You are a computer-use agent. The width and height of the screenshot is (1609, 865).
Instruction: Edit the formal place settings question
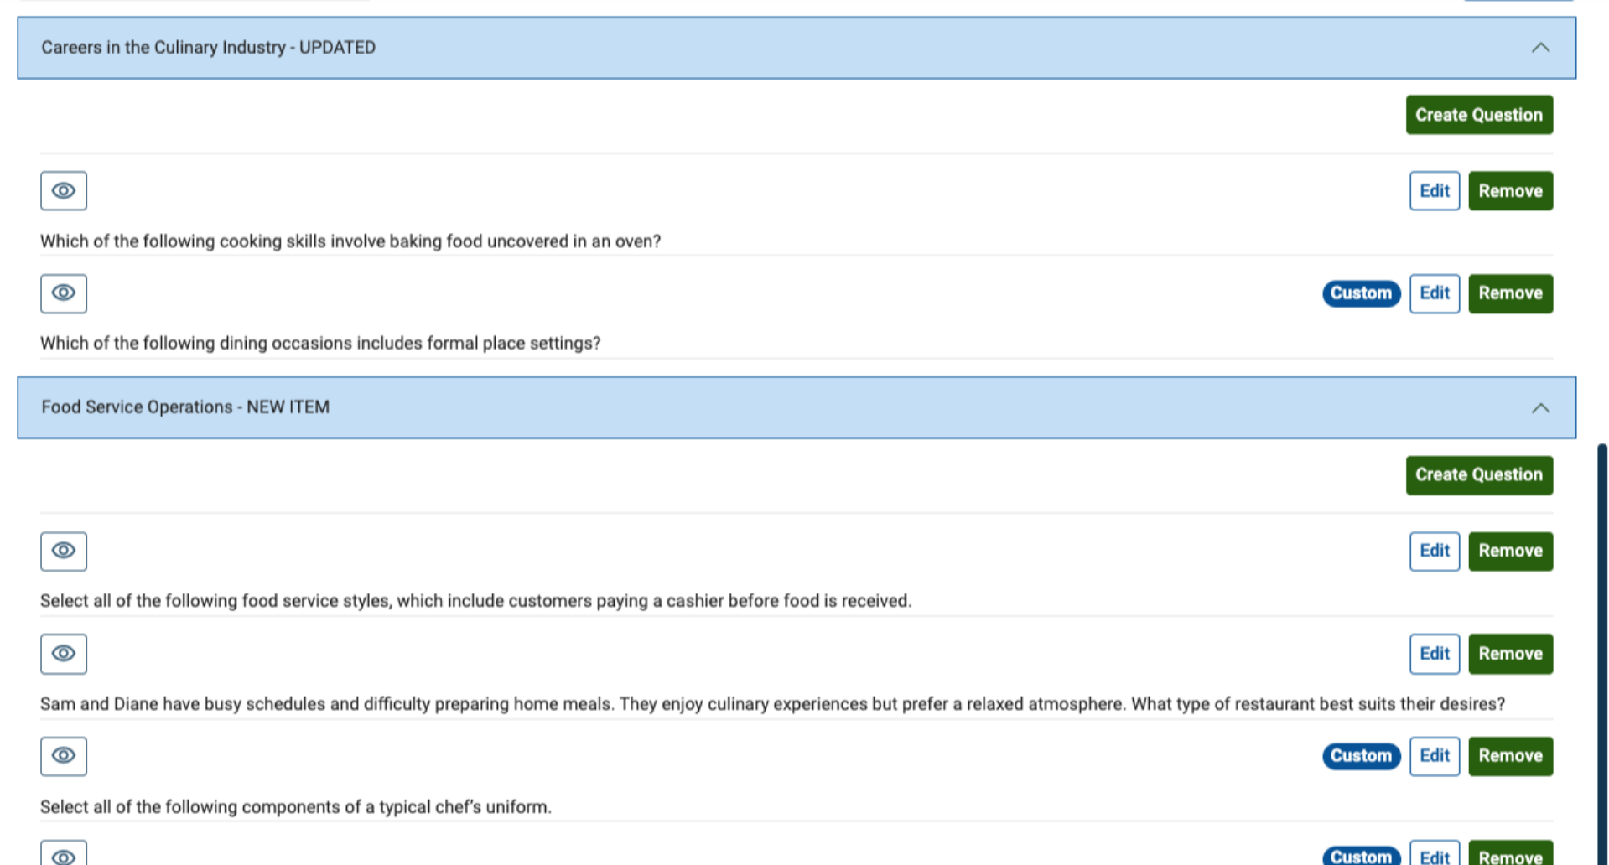[1434, 293]
